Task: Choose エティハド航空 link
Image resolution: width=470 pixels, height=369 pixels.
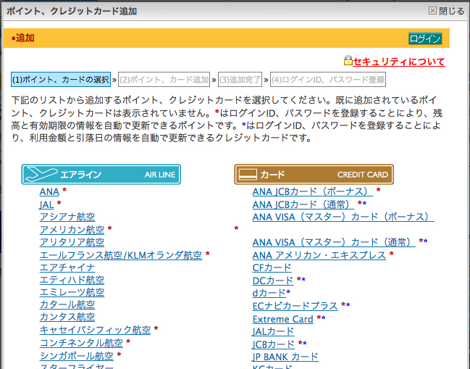Action: [x=72, y=280]
